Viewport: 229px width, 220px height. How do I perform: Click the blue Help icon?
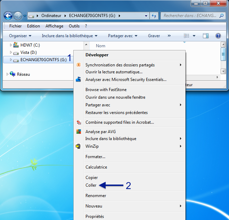tap(218, 36)
